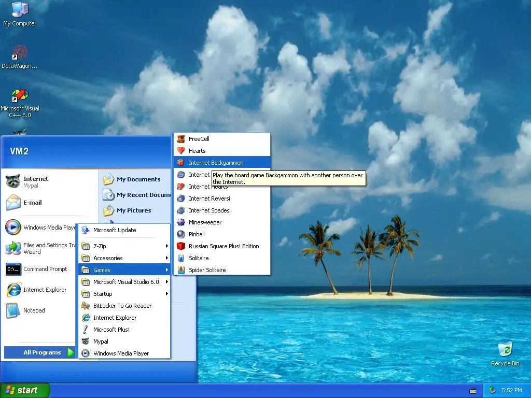
Task: Open Microsoft Plus! from All Programs
Action: 124,329
